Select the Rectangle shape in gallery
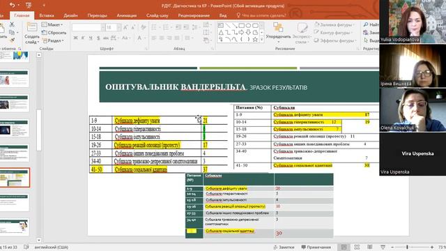The width and height of the screenshot is (446, 251). [242, 26]
